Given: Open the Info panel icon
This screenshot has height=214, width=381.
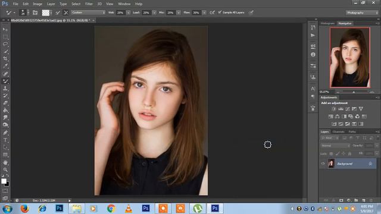Looking at the screenshot, I should (313, 55).
